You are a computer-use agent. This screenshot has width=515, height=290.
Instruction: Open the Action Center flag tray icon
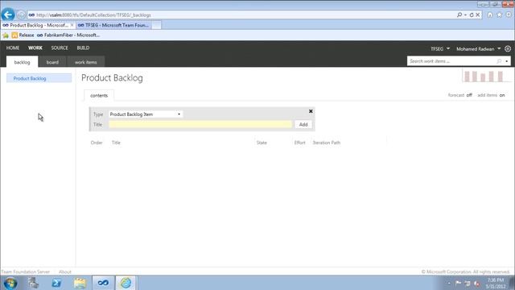[458, 283]
